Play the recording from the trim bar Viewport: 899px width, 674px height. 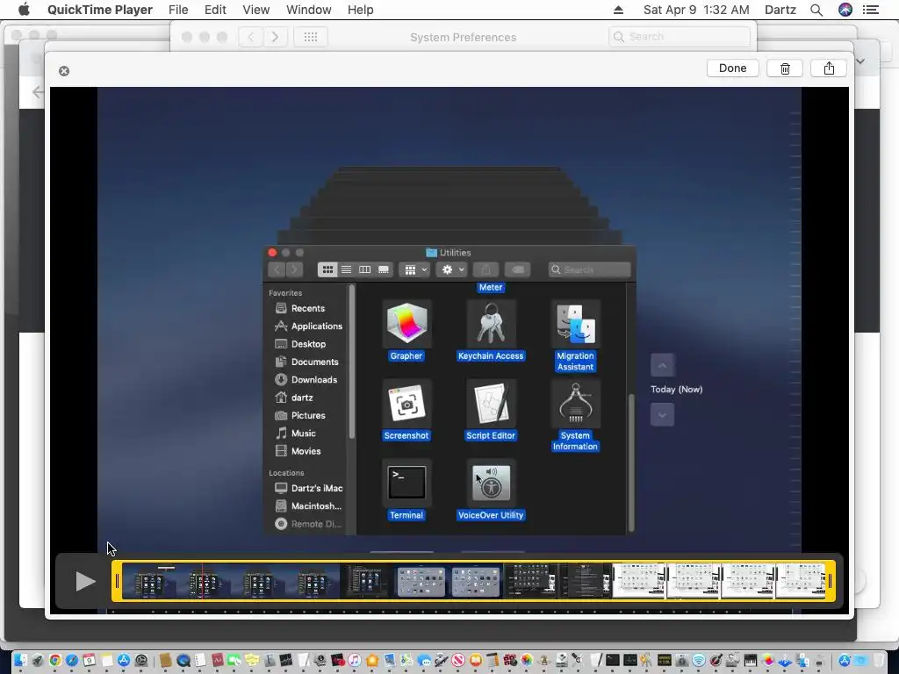click(85, 581)
